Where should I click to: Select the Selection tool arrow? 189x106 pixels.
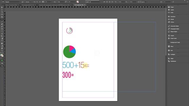pyautogui.click(x=2, y=7)
